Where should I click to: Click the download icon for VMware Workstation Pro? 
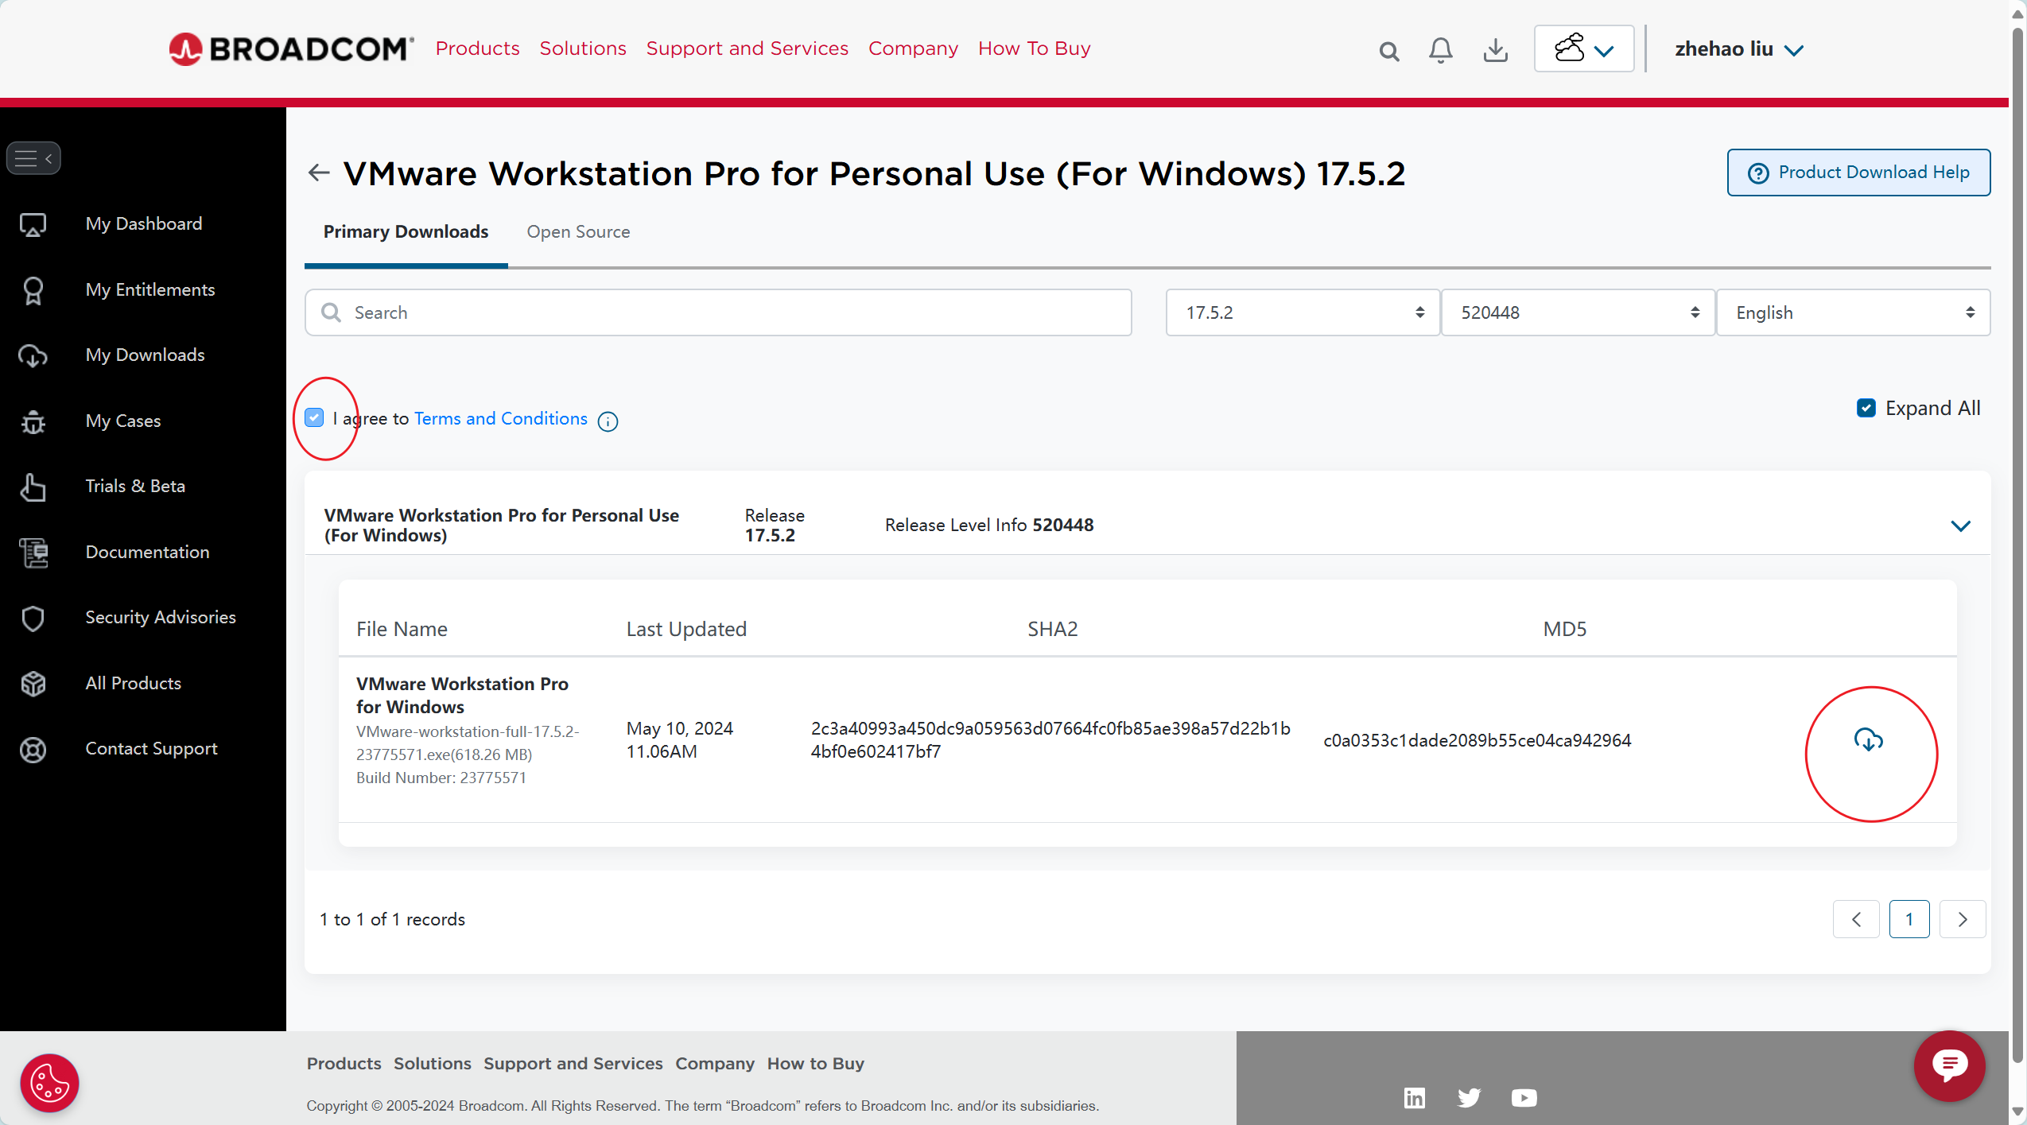click(x=1868, y=739)
